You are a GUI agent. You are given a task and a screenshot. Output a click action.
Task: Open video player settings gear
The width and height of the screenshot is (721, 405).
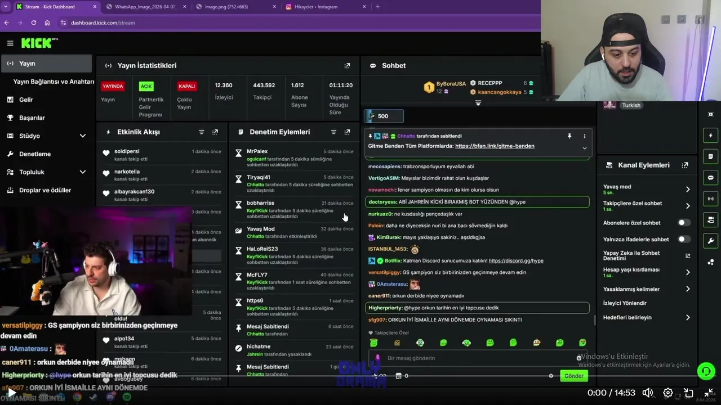tap(668, 393)
